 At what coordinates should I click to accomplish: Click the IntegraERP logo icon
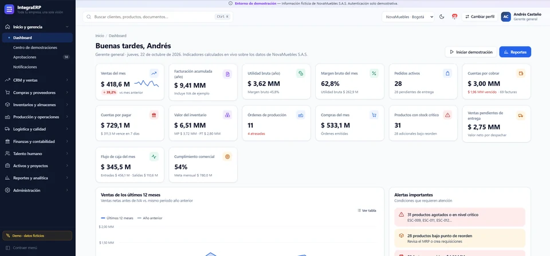9,9
